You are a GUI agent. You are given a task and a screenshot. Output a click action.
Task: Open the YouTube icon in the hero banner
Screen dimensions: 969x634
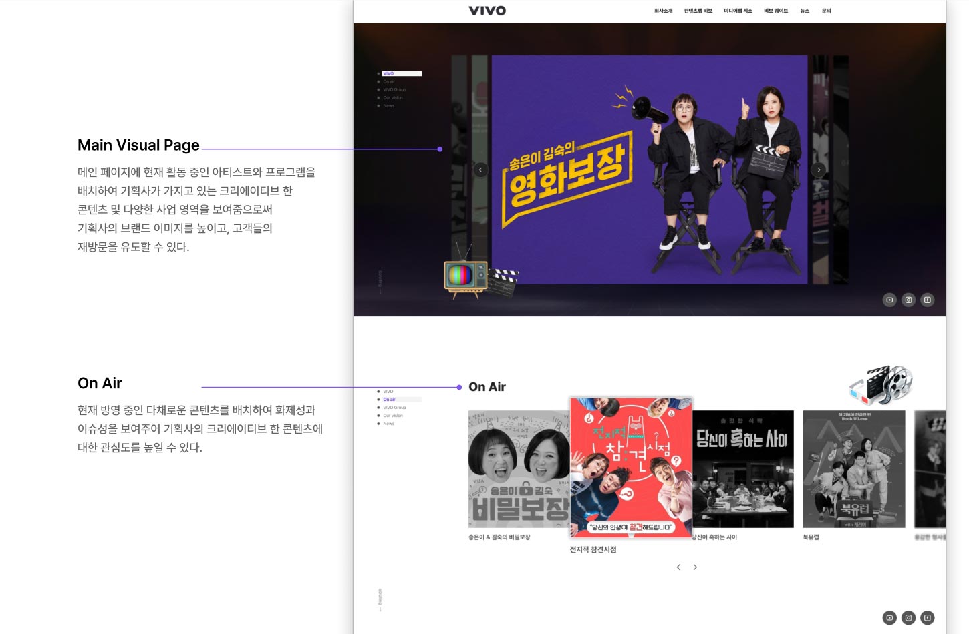point(889,300)
